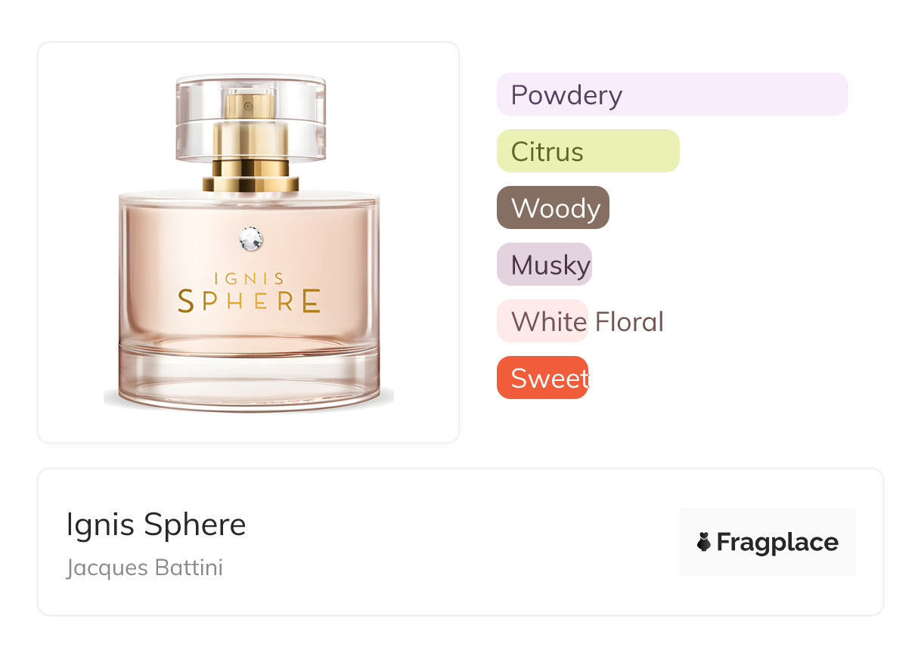Choose the orange Sweet accord bar

(542, 378)
